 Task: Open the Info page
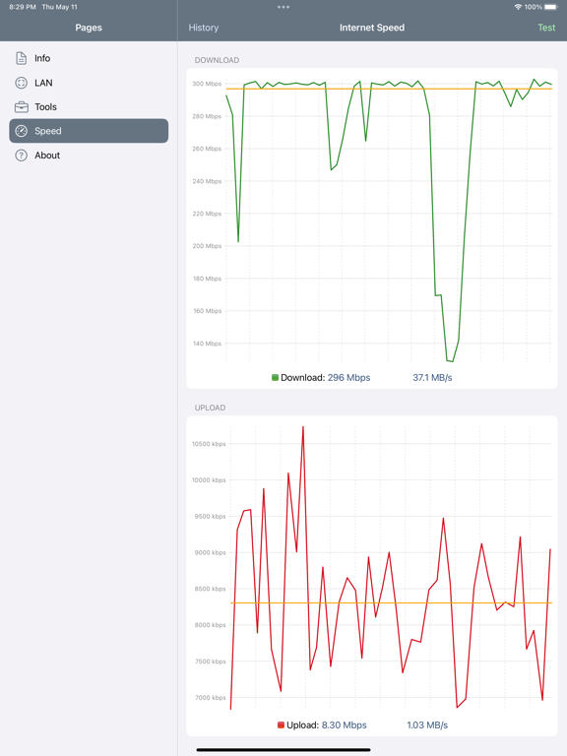tap(89, 58)
